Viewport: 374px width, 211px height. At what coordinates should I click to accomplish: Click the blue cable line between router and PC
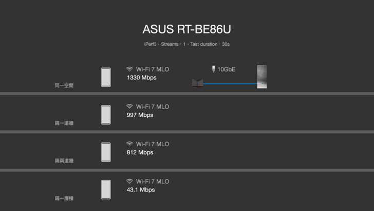pyautogui.click(x=230, y=83)
